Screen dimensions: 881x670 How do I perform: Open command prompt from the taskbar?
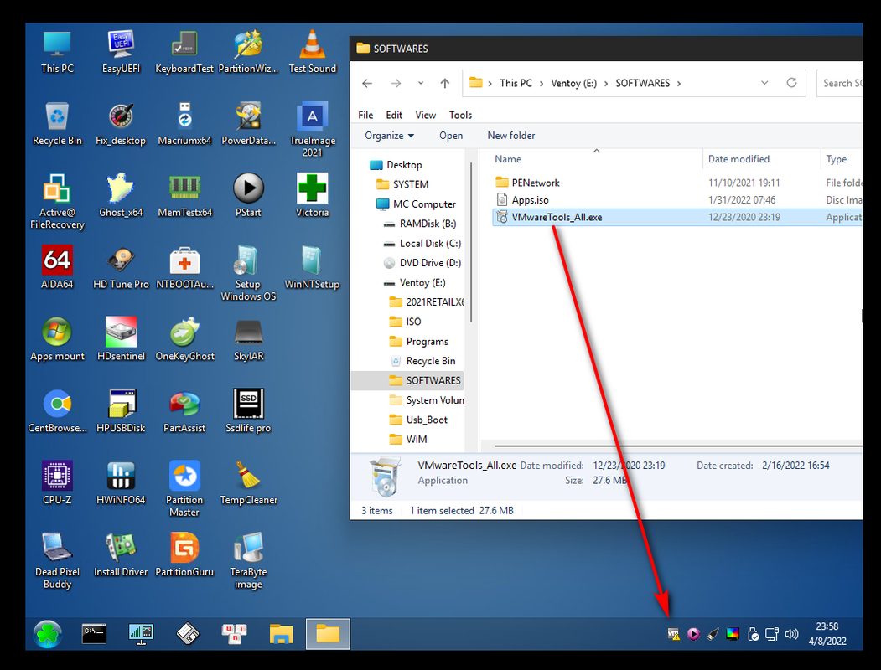coord(94,634)
